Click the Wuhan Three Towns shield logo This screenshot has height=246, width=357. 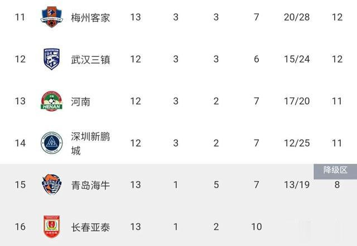[52, 59]
